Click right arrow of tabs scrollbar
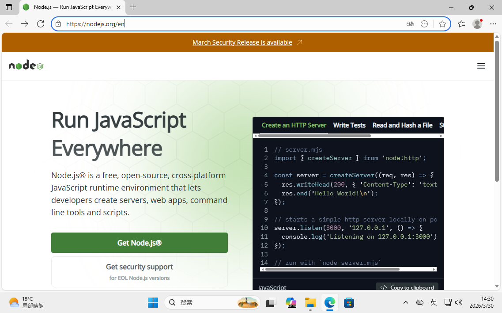502x313 pixels. pyautogui.click(x=441, y=136)
